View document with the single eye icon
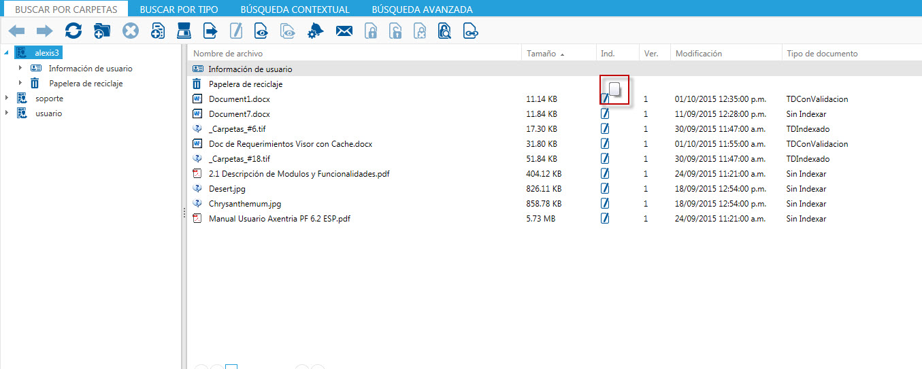 click(261, 31)
